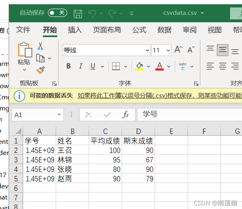Select cell containing 期末成绩
242x209 pixels.
pyautogui.click(x=138, y=141)
